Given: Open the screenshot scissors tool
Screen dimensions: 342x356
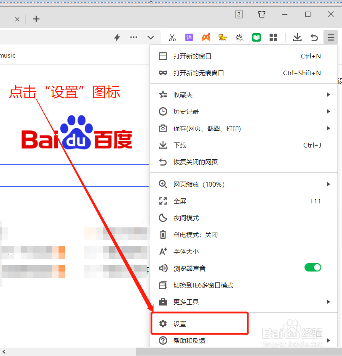Looking at the screenshot, I should [x=172, y=37].
